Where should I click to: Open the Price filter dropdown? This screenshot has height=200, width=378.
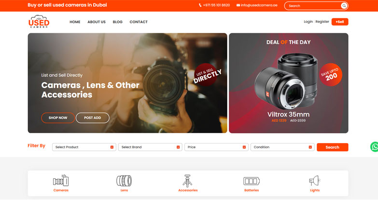point(216,147)
